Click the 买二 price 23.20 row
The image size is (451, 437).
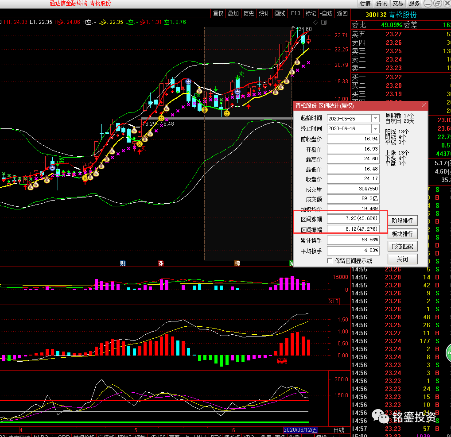(x=401, y=85)
